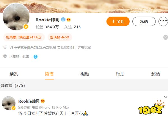Image resolution: width=168 pixels, height=119 pixels.
Task: Follow the user with the 关注 button
Action: click(118, 21)
